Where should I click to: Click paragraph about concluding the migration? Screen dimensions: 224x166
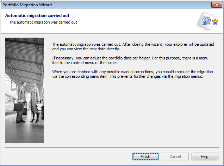[132, 74]
